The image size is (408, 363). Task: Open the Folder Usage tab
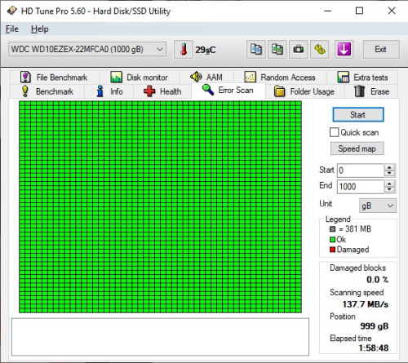coord(304,91)
